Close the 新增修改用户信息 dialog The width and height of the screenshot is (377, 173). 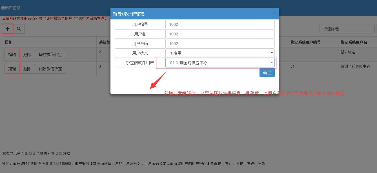click(x=274, y=13)
